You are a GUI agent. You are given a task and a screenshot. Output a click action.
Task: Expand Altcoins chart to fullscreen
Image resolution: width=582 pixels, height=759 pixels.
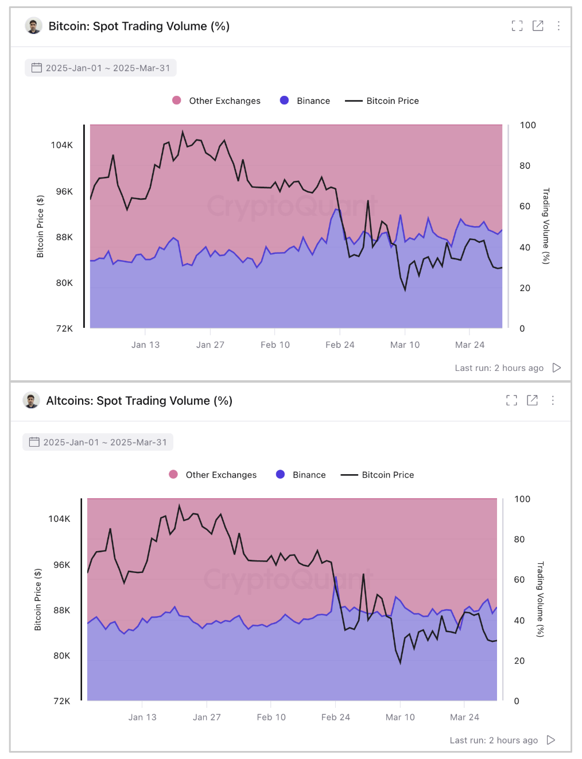(x=512, y=400)
